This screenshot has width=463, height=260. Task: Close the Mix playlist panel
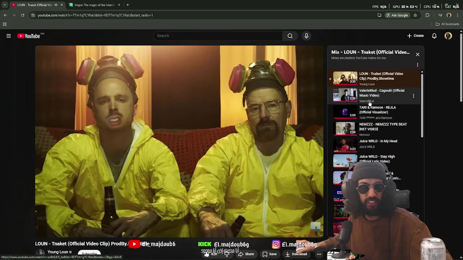(x=417, y=55)
